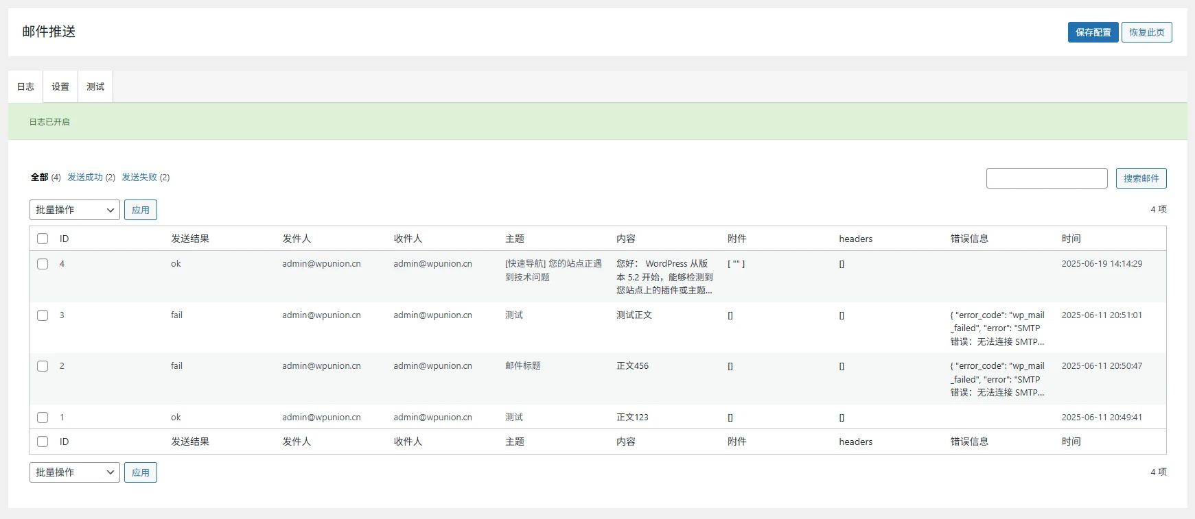Screen dimensions: 1195x519
Task: Click the 恢复此页 button
Action: pyautogui.click(x=1146, y=32)
